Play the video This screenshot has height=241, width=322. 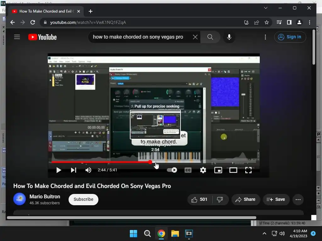[x=59, y=170]
